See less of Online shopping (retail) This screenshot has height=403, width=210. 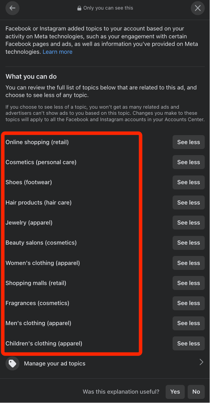(x=188, y=142)
